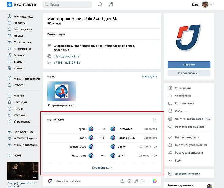Expand the Вы подписаны dropdown
Image resolution: width=224 pixels, height=188 pixels.
(189, 73)
